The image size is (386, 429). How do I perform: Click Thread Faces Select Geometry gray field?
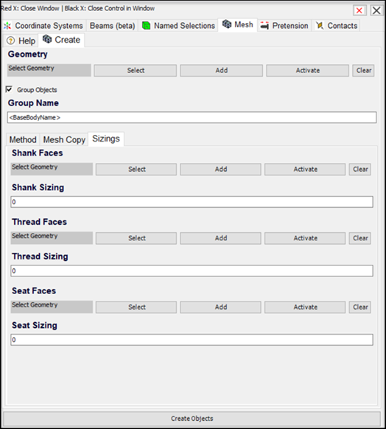click(x=52, y=238)
